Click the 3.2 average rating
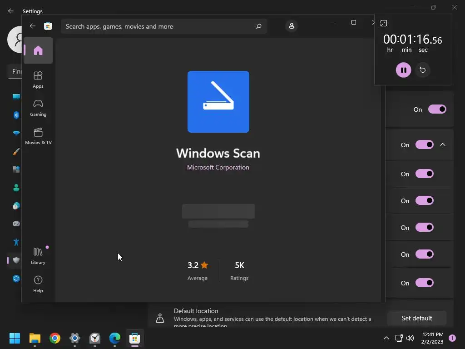The image size is (465, 349). click(x=198, y=265)
